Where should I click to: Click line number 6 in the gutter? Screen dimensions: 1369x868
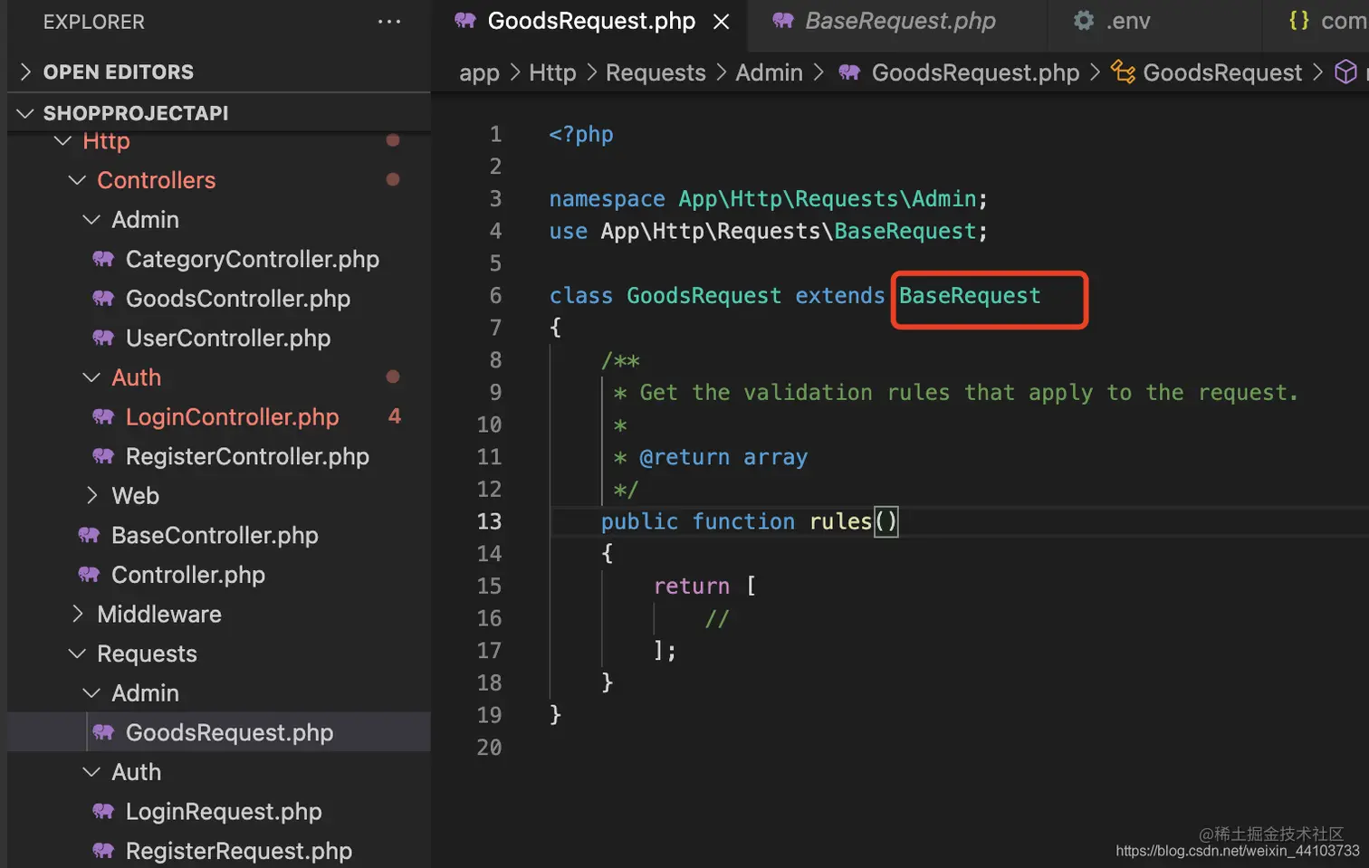495,296
